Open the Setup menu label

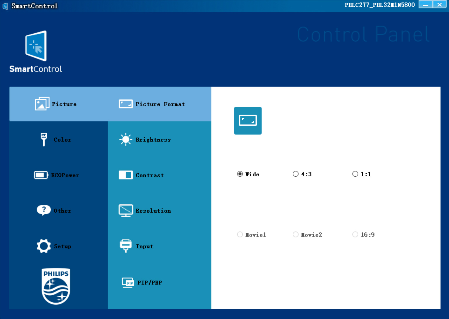[63, 246]
